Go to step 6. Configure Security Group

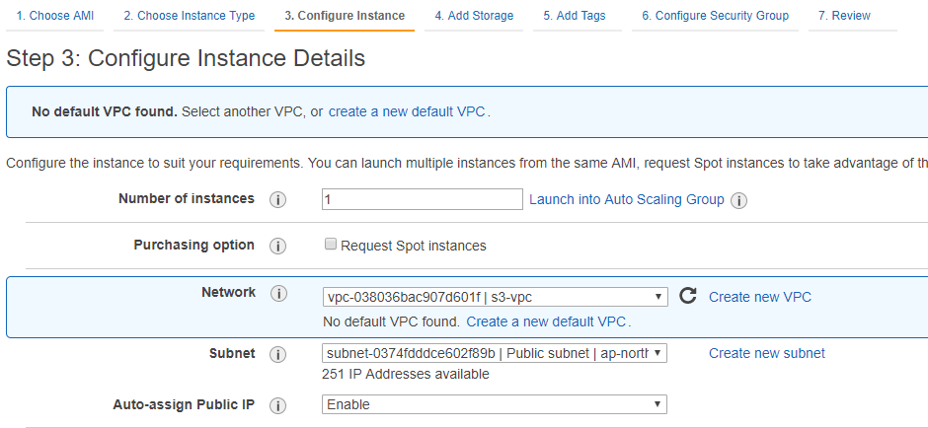point(715,16)
